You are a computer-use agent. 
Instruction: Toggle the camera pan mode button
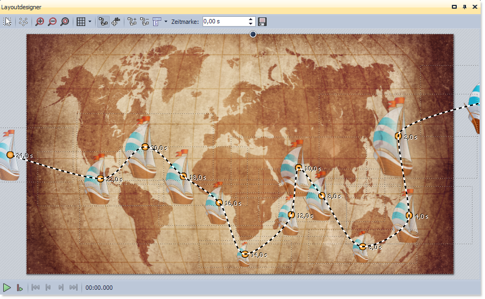(x=116, y=22)
